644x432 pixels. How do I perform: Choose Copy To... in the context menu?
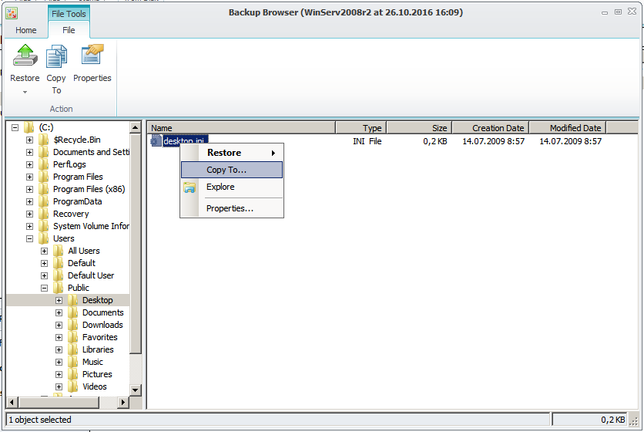(x=232, y=170)
